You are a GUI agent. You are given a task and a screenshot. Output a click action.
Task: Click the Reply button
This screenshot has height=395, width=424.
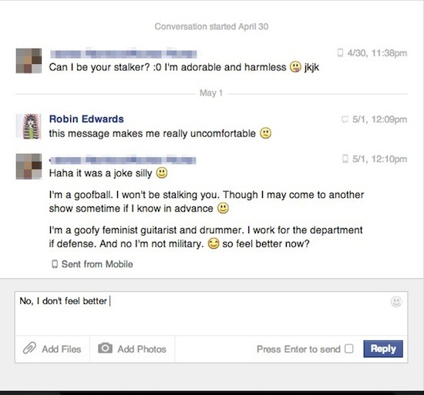click(383, 349)
